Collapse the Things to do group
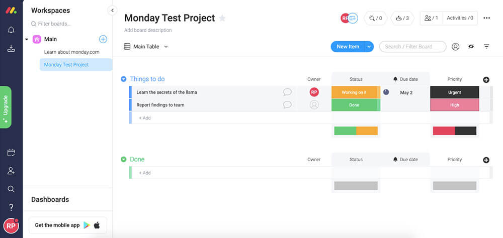The width and height of the screenshot is (503, 238). [x=124, y=79]
